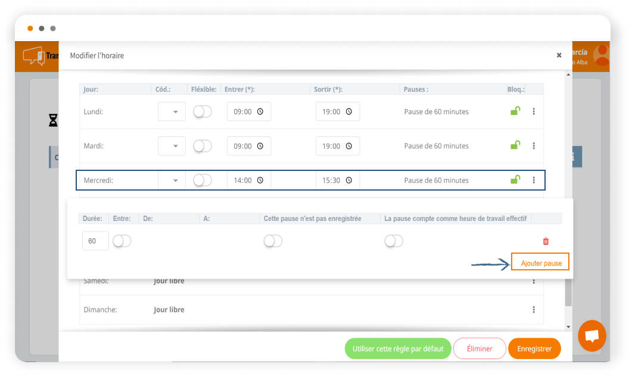Open the three-dot menu for Dimanche
This screenshot has height=377, width=632.
[534, 310]
